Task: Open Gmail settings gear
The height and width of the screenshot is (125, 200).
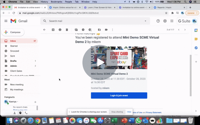Action: tap(165, 21)
